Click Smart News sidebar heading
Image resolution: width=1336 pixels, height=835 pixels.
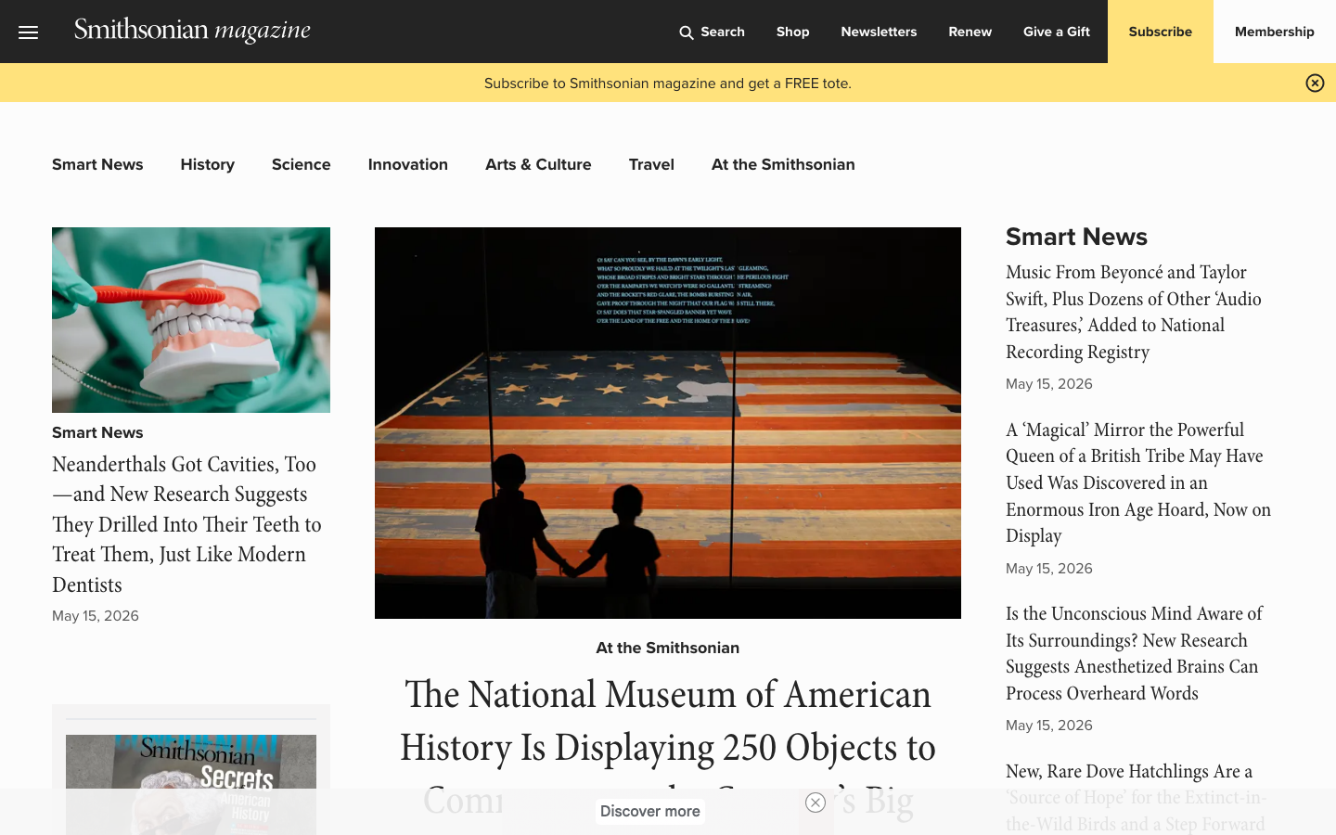point(1076,237)
